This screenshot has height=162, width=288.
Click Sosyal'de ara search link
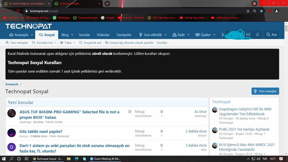pos(90,42)
